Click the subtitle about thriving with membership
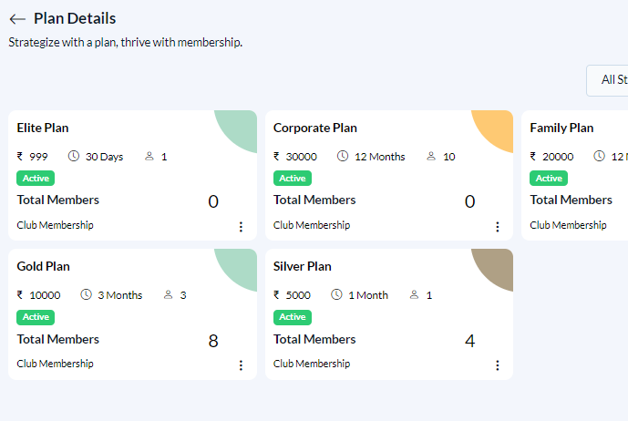Viewport: 628px width, 421px height. tap(126, 43)
